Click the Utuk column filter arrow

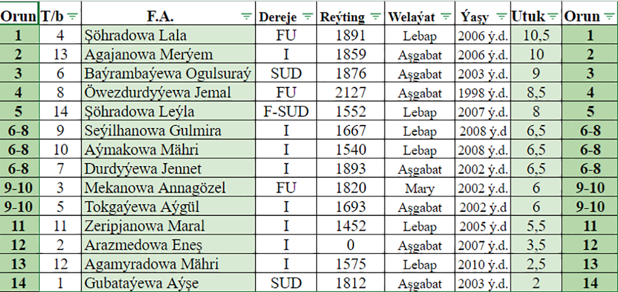click(553, 17)
